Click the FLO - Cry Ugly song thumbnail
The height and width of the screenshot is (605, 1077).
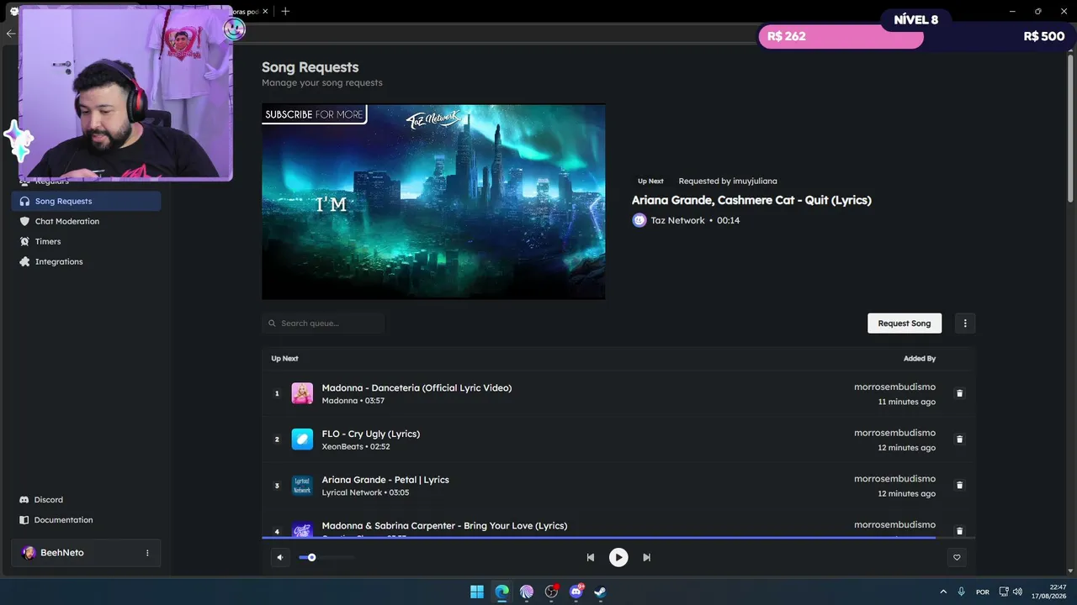pos(302,439)
